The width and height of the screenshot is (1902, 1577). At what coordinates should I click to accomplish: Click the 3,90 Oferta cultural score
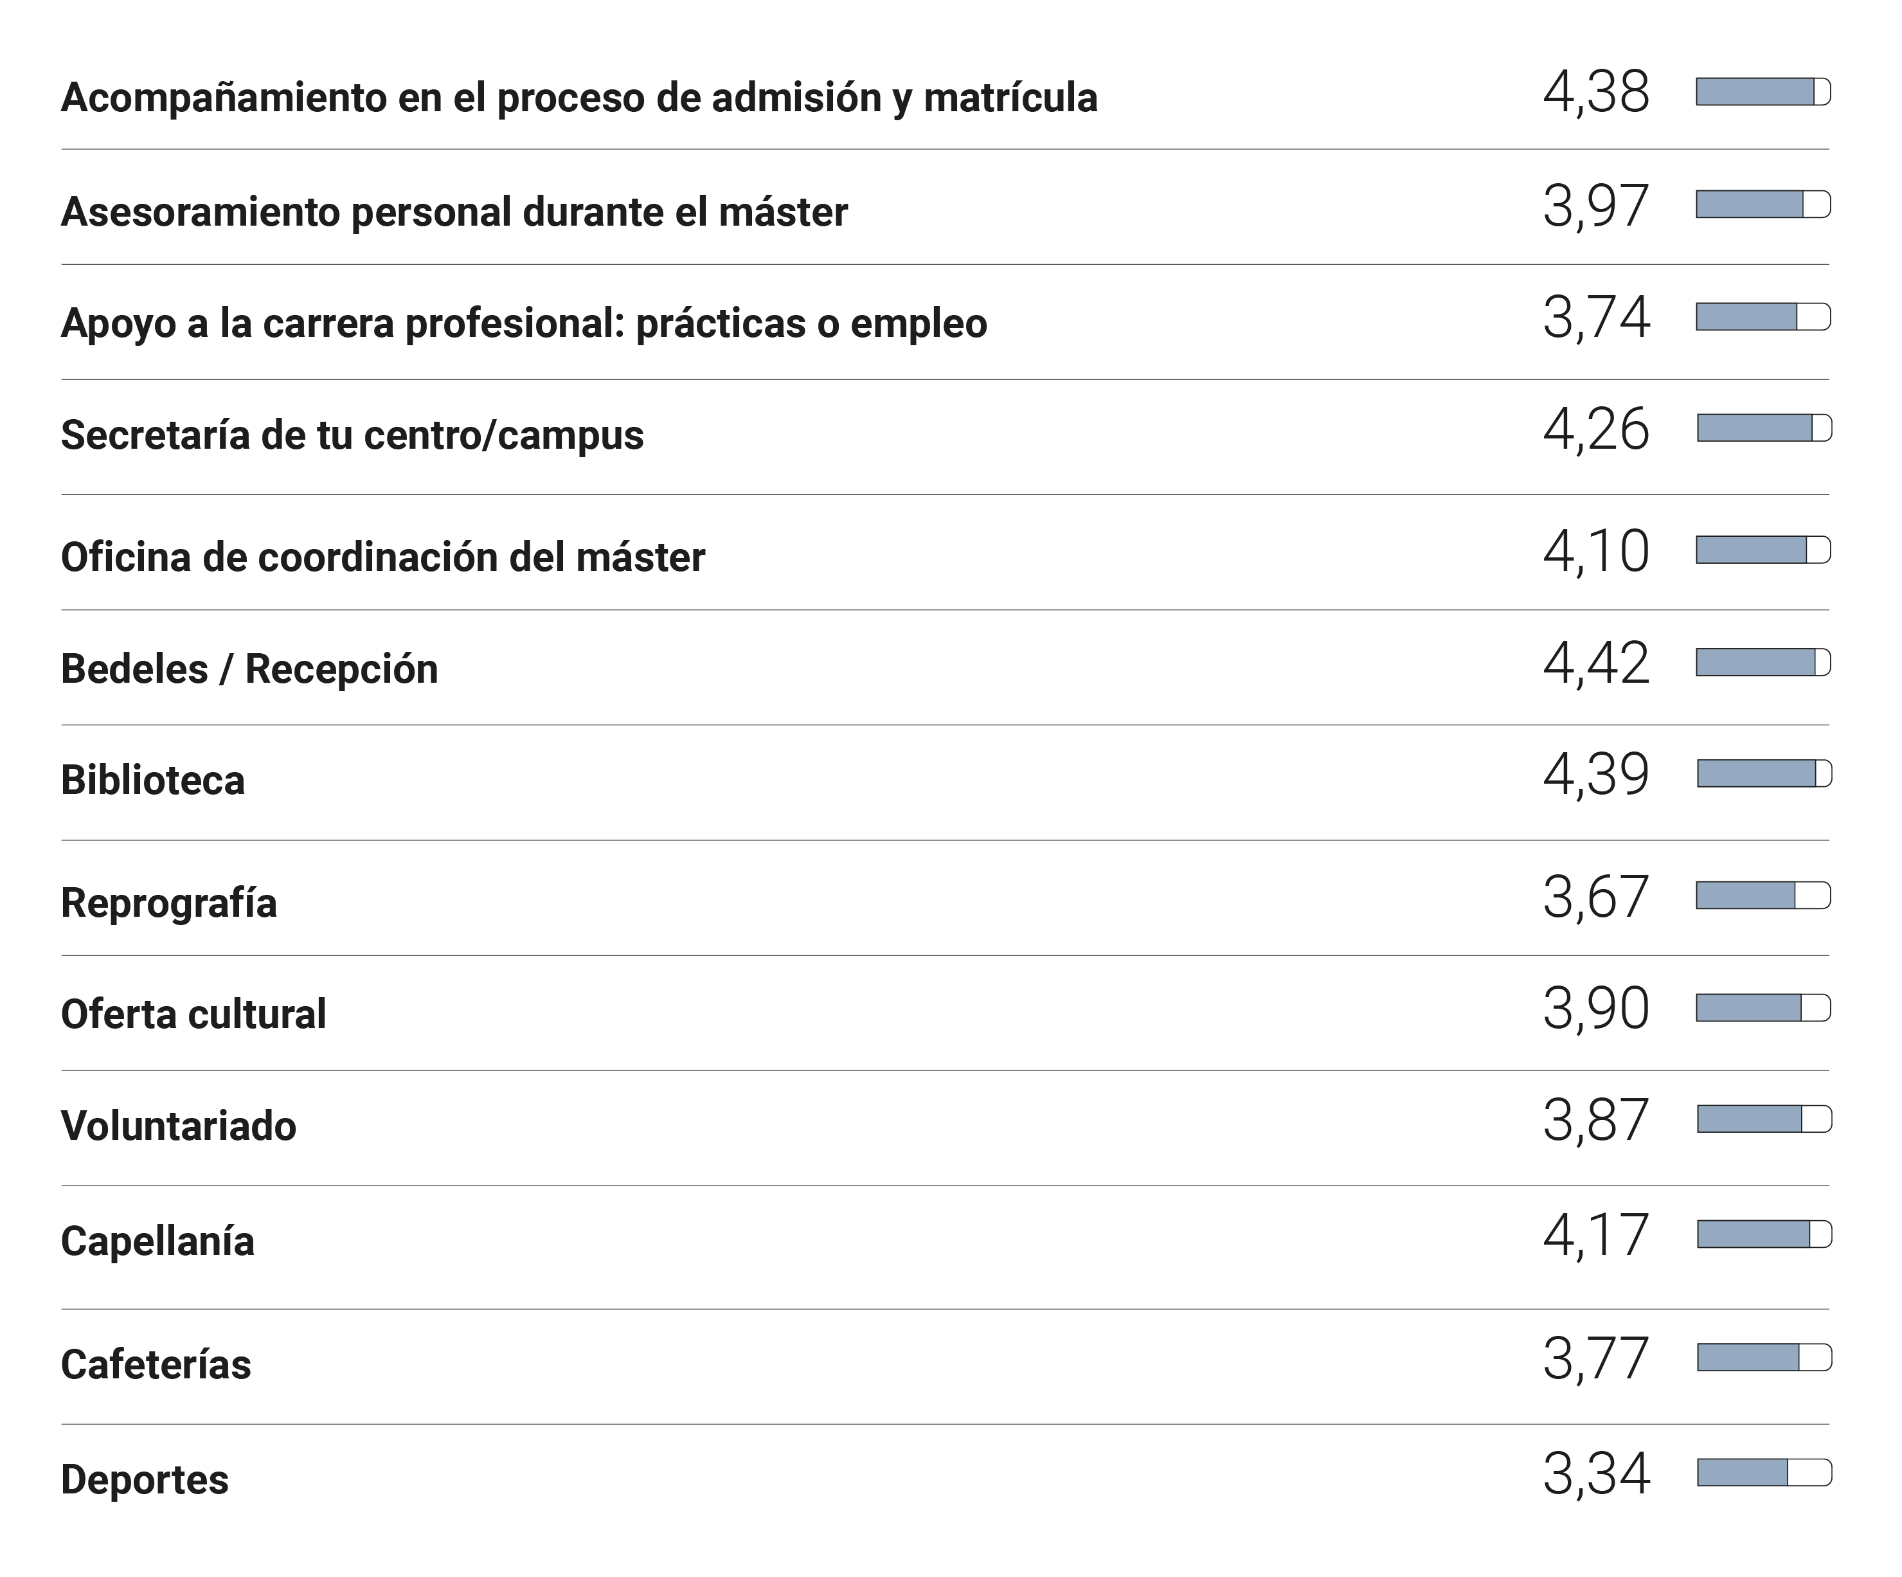(x=1596, y=1008)
